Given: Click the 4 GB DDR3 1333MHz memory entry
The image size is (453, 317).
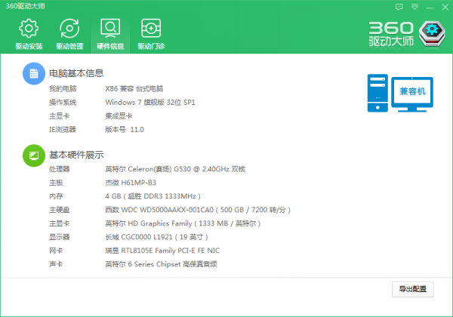Looking at the screenshot, I should tap(153, 196).
